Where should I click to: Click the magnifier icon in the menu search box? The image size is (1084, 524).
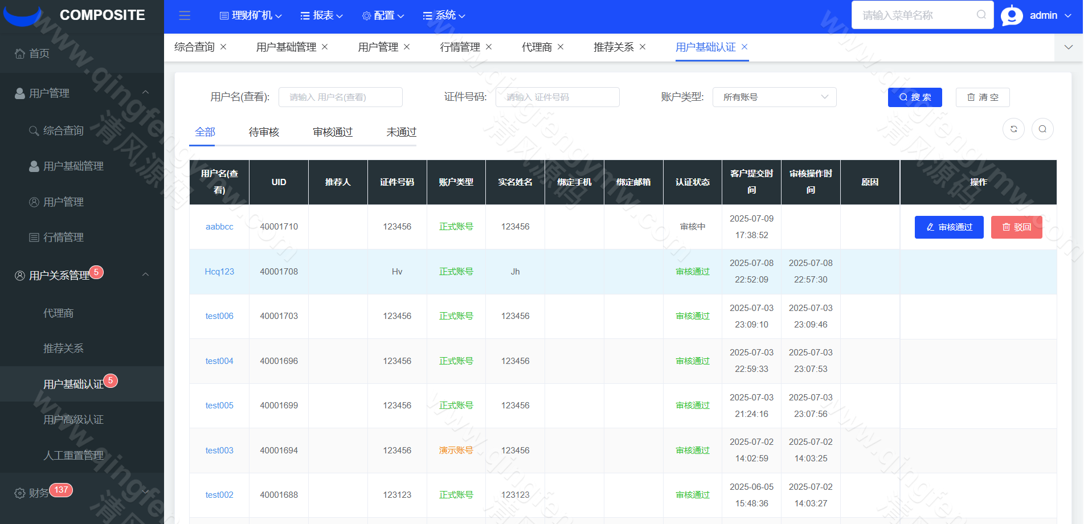coord(981,15)
